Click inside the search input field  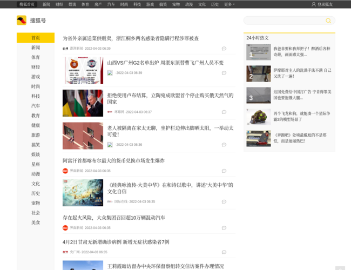[x=283, y=21]
